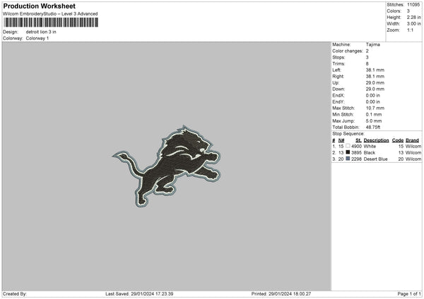This screenshot has height=299, width=424.
Task: Click the 'EndX:' label
Action: pyautogui.click(x=338, y=95)
